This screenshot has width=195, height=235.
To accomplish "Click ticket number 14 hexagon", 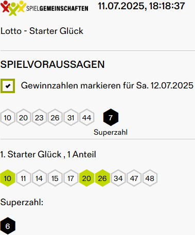I will click(39, 178).
